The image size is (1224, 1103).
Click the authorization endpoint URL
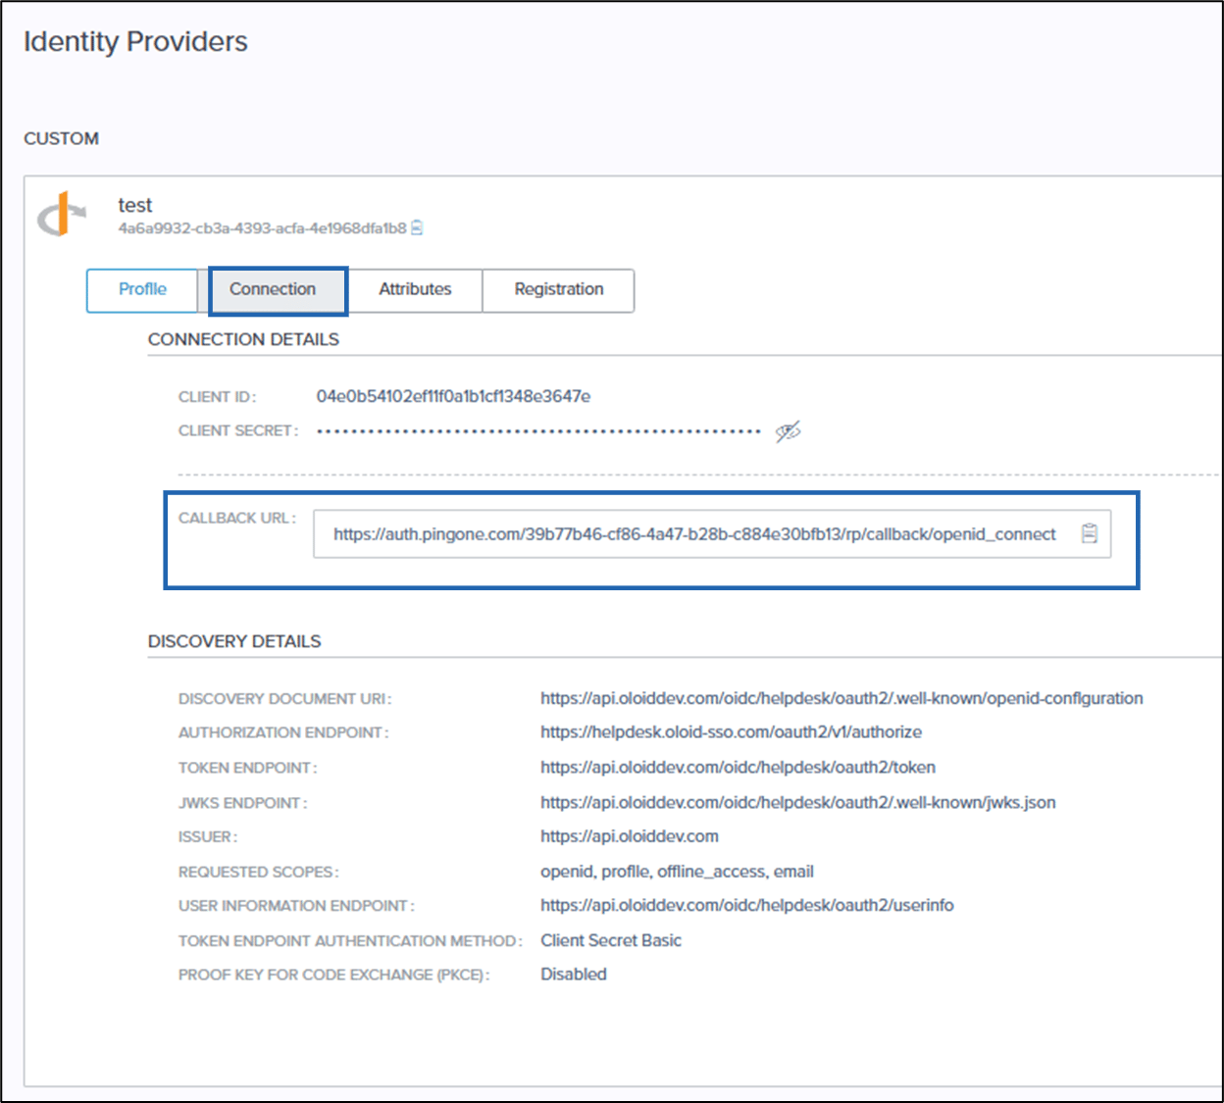[731, 732]
